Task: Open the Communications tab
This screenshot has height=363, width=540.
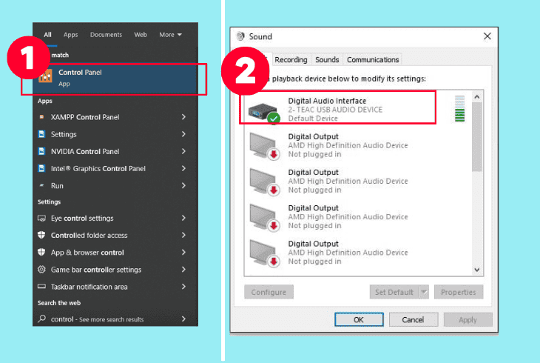Action: click(x=373, y=60)
